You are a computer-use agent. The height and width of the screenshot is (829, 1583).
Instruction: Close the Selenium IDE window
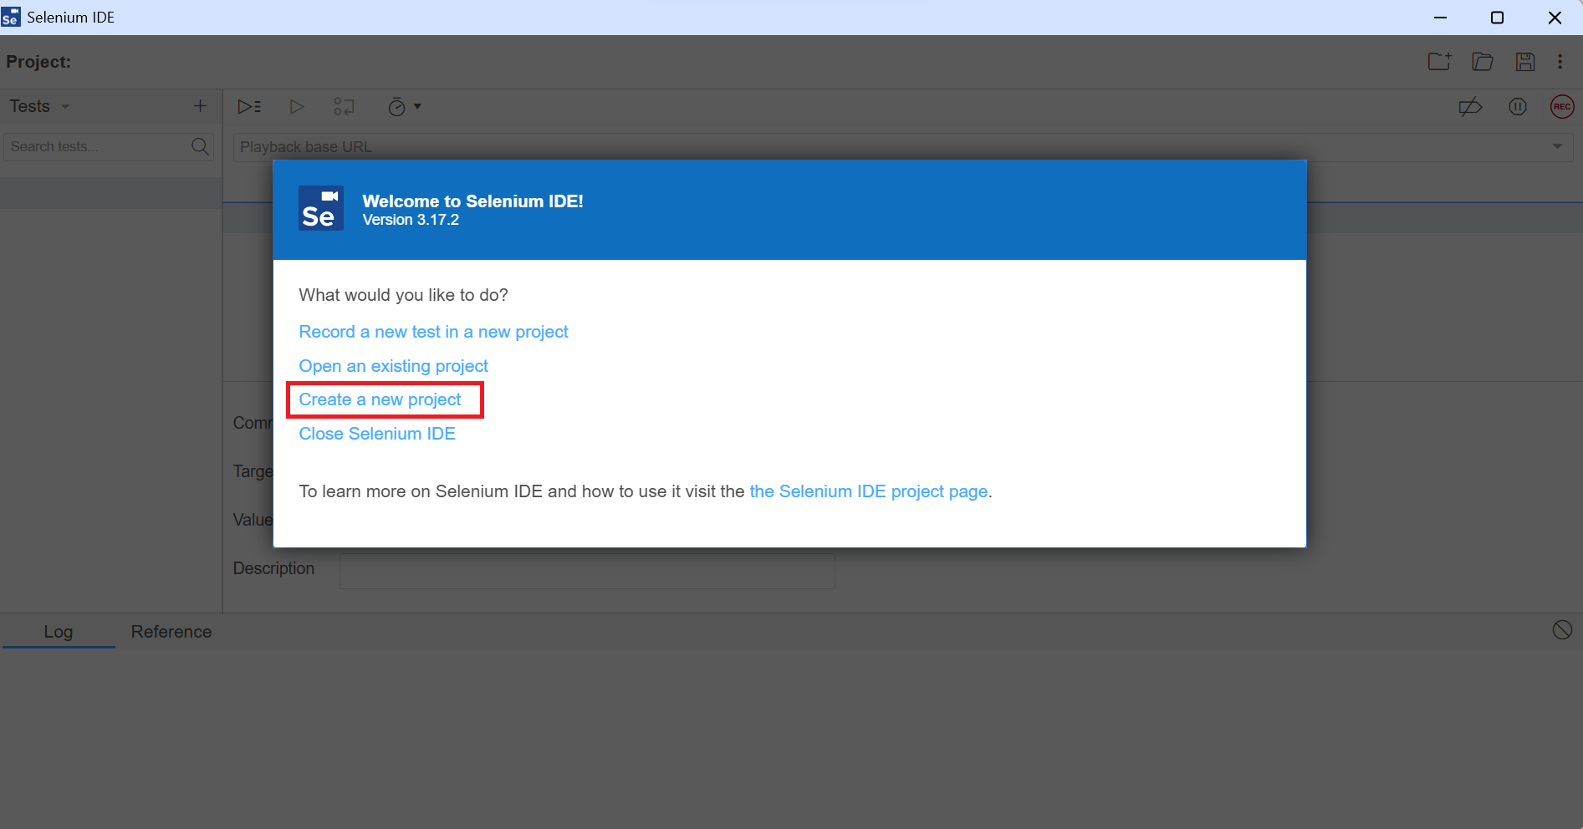point(1555,18)
